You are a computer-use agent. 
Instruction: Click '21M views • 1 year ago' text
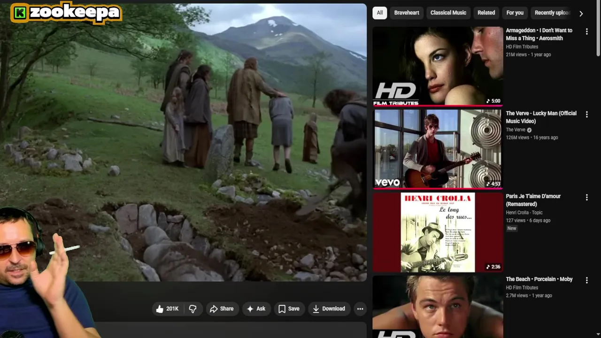pos(528,54)
